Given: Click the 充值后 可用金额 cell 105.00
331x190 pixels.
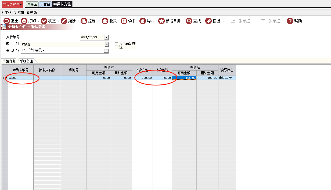Looking at the screenshot, I should [184, 78].
